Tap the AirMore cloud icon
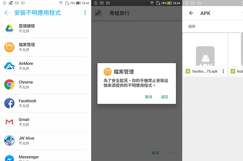The height and width of the screenshot is (161, 243). click(x=9, y=66)
